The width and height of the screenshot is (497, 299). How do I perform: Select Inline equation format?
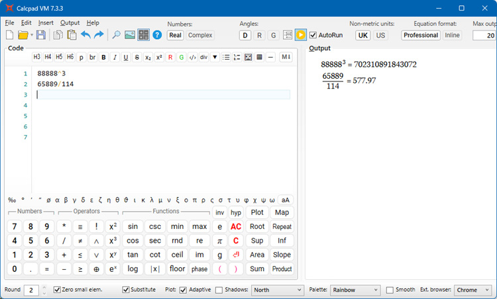pyautogui.click(x=452, y=35)
